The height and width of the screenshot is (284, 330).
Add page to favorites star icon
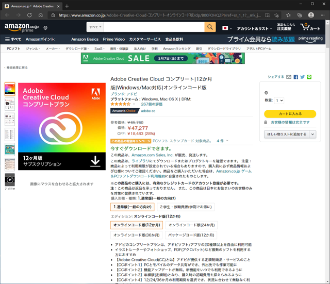[x=276, y=15]
